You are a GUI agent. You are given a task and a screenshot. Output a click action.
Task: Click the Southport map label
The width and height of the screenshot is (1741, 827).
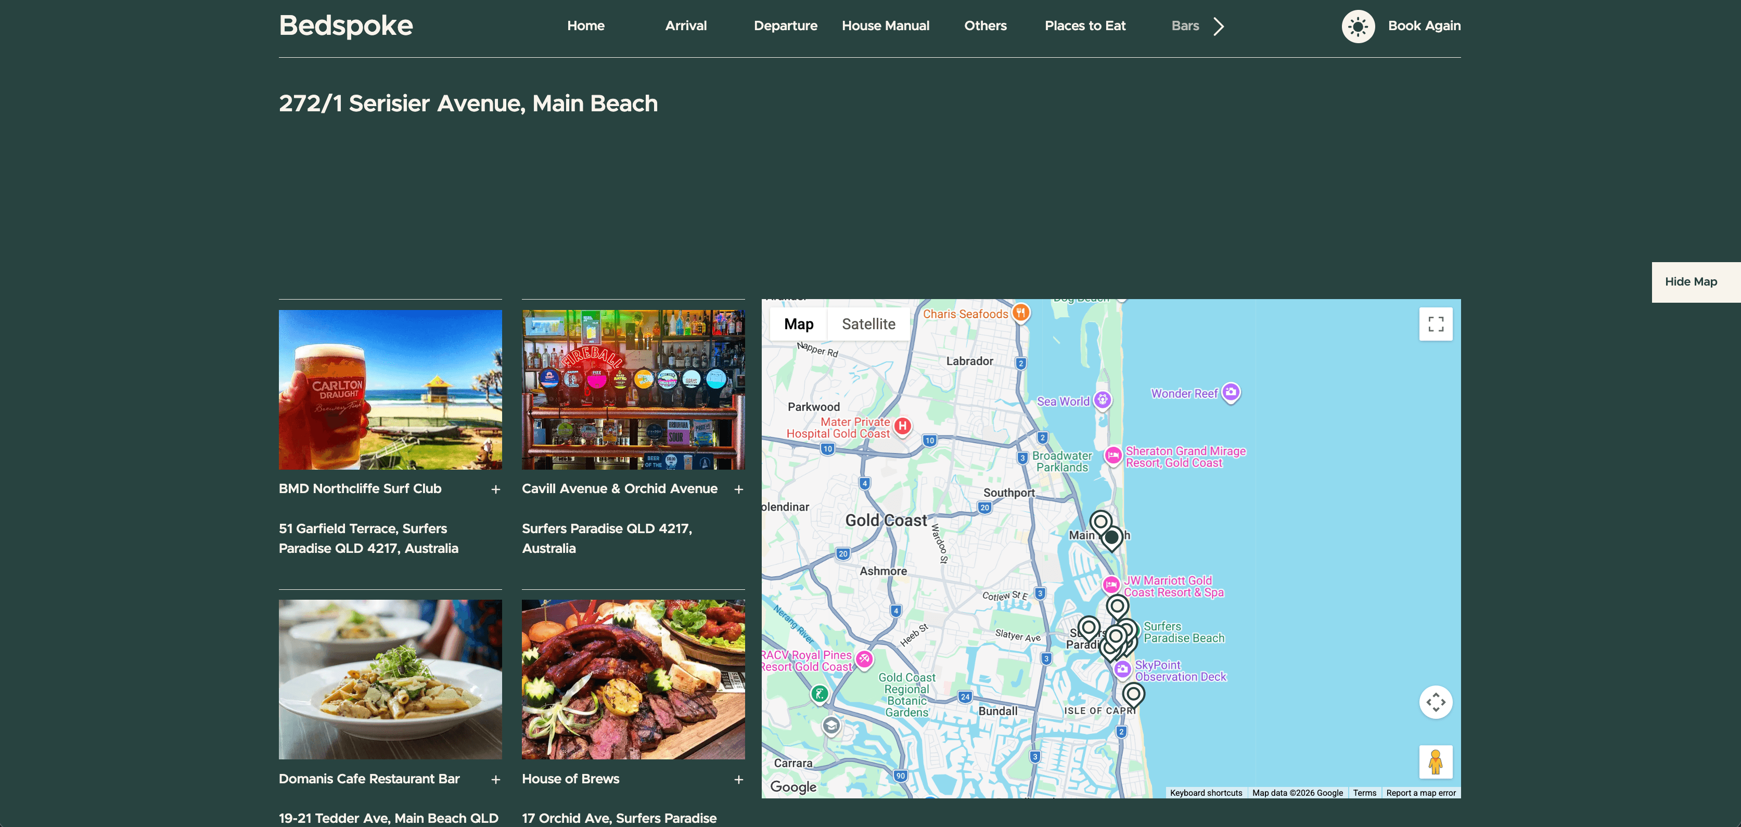pyautogui.click(x=1008, y=493)
